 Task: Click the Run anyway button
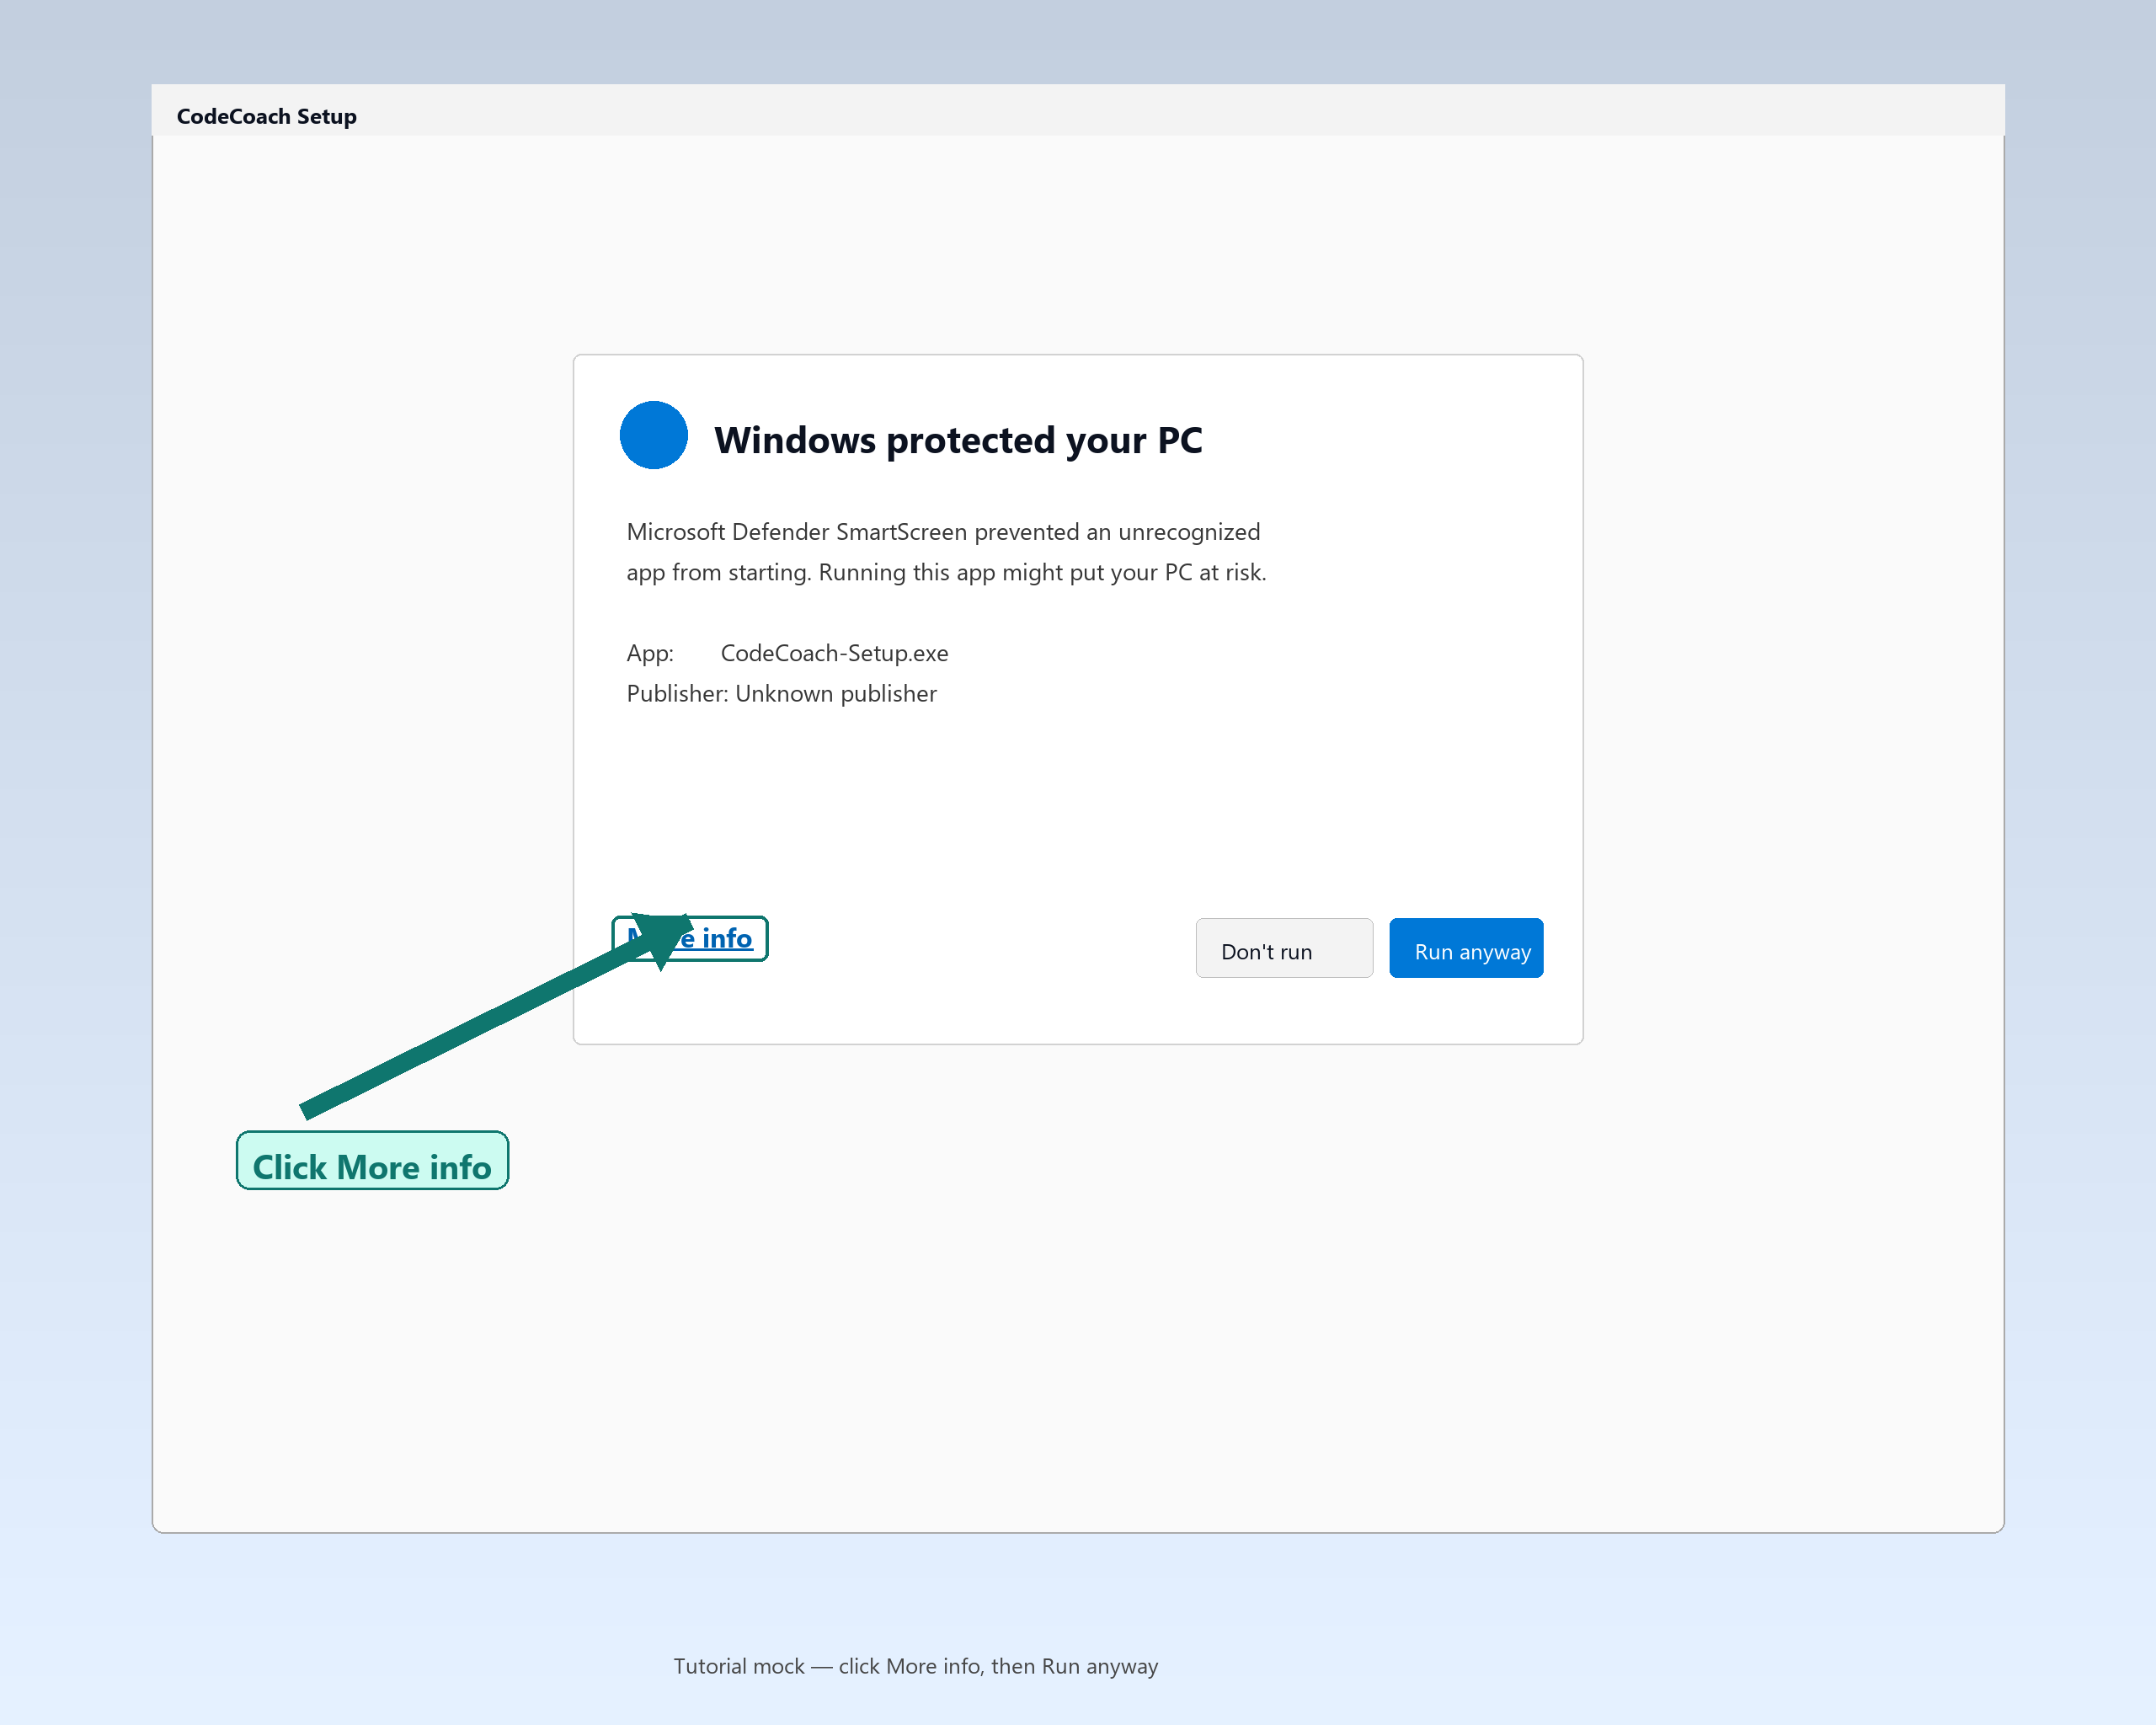(1466, 948)
